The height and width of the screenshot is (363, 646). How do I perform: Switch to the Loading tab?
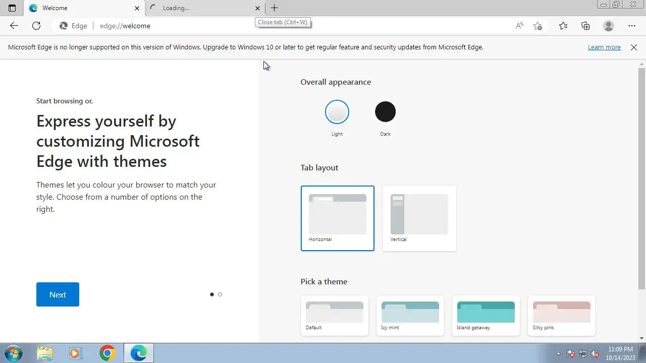(205, 8)
